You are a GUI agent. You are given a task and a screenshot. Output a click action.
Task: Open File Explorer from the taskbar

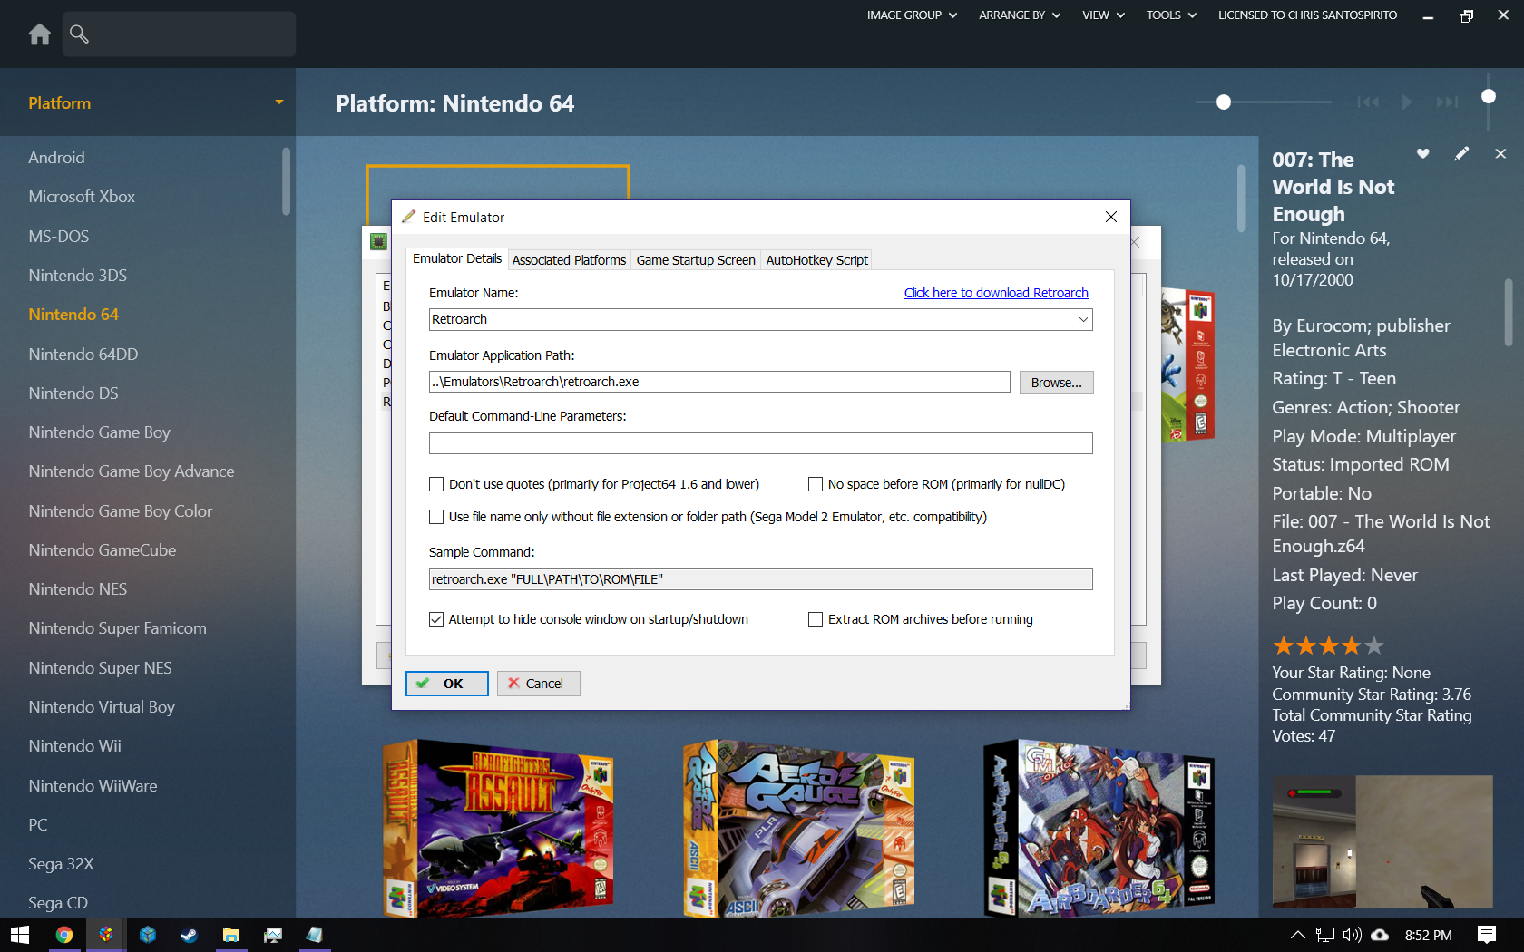pyautogui.click(x=231, y=935)
